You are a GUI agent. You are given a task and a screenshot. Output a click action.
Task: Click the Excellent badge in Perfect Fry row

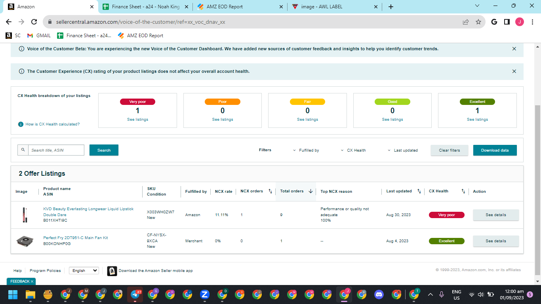click(x=446, y=241)
